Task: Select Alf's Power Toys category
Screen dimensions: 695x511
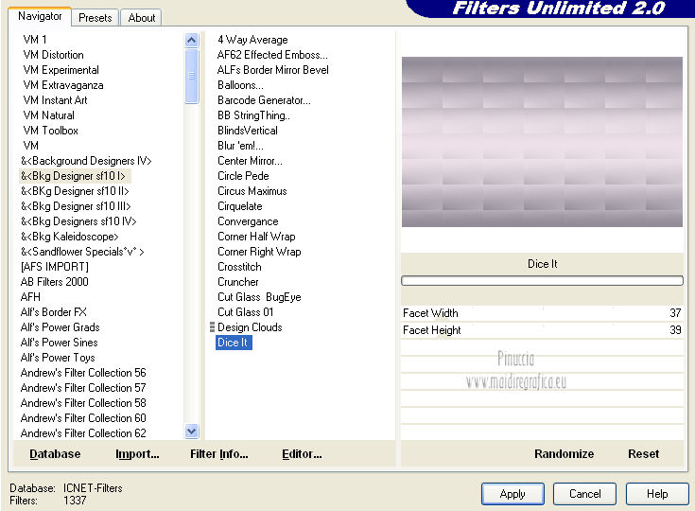Action: click(x=58, y=357)
